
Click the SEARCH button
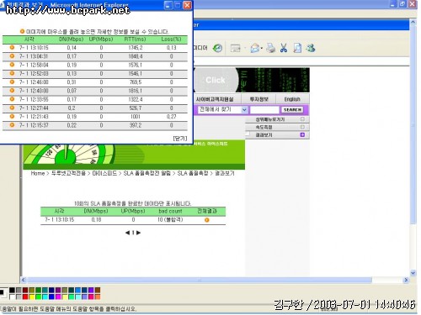[x=292, y=110]
